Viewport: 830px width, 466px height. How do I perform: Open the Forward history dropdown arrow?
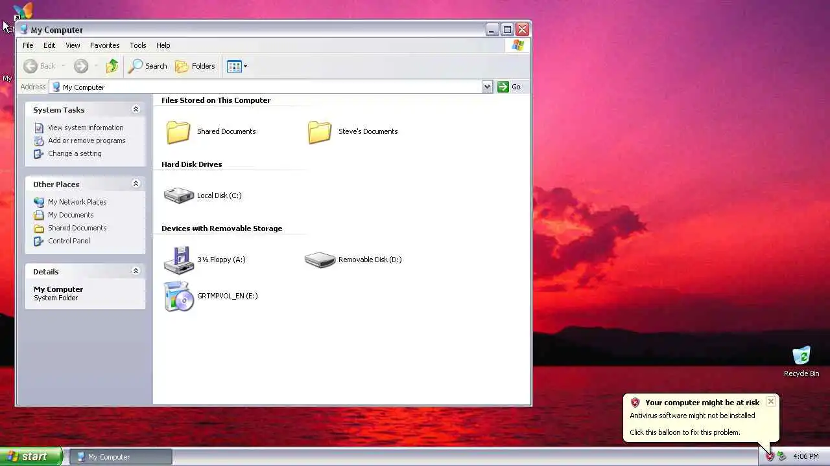(x=96, y=66)
